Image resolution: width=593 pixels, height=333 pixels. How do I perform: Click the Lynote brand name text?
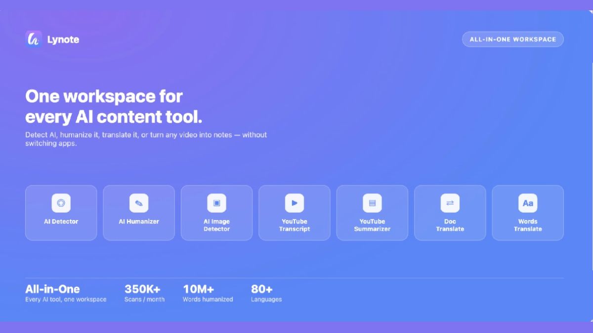[63, 40]
